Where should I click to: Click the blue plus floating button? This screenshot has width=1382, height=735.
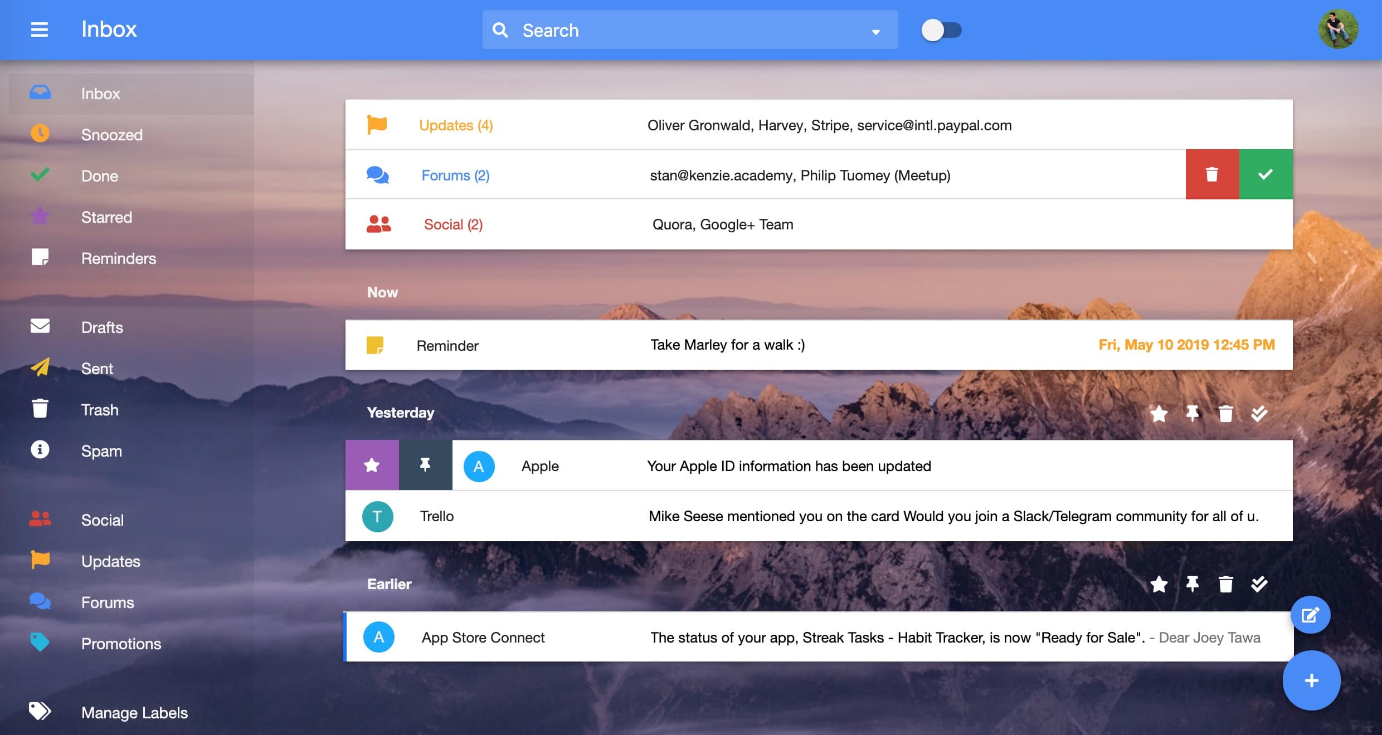[x=1311, y=680]
